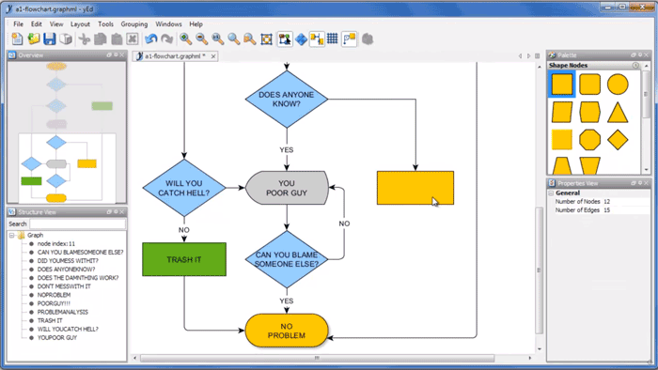Open the Help menu
Image resolution: width=658 pixels, height=370 pixels.
click(x=196, y=23)
